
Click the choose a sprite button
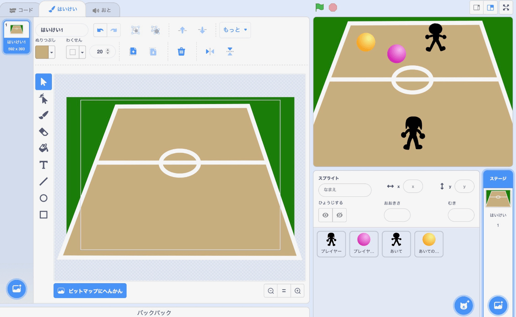(464, 306)
